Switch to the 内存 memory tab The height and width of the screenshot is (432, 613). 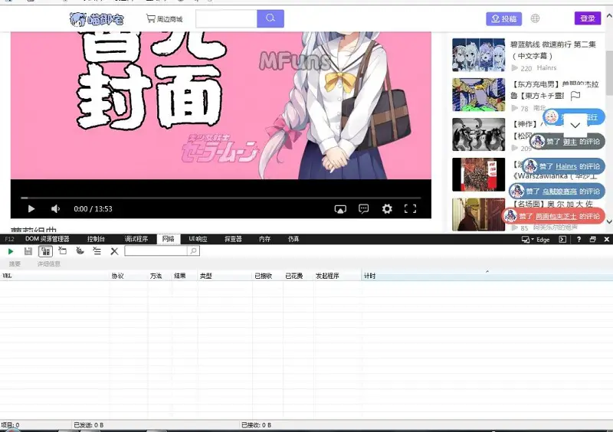pos(264,239)
